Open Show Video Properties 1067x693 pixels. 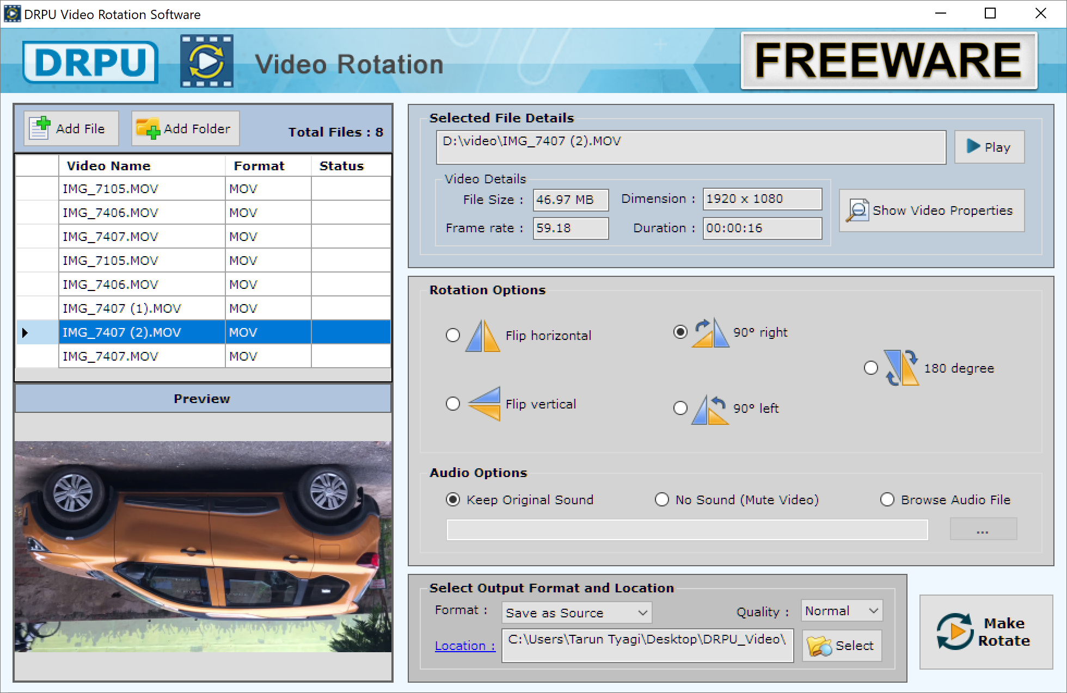[x=931, y=211]
